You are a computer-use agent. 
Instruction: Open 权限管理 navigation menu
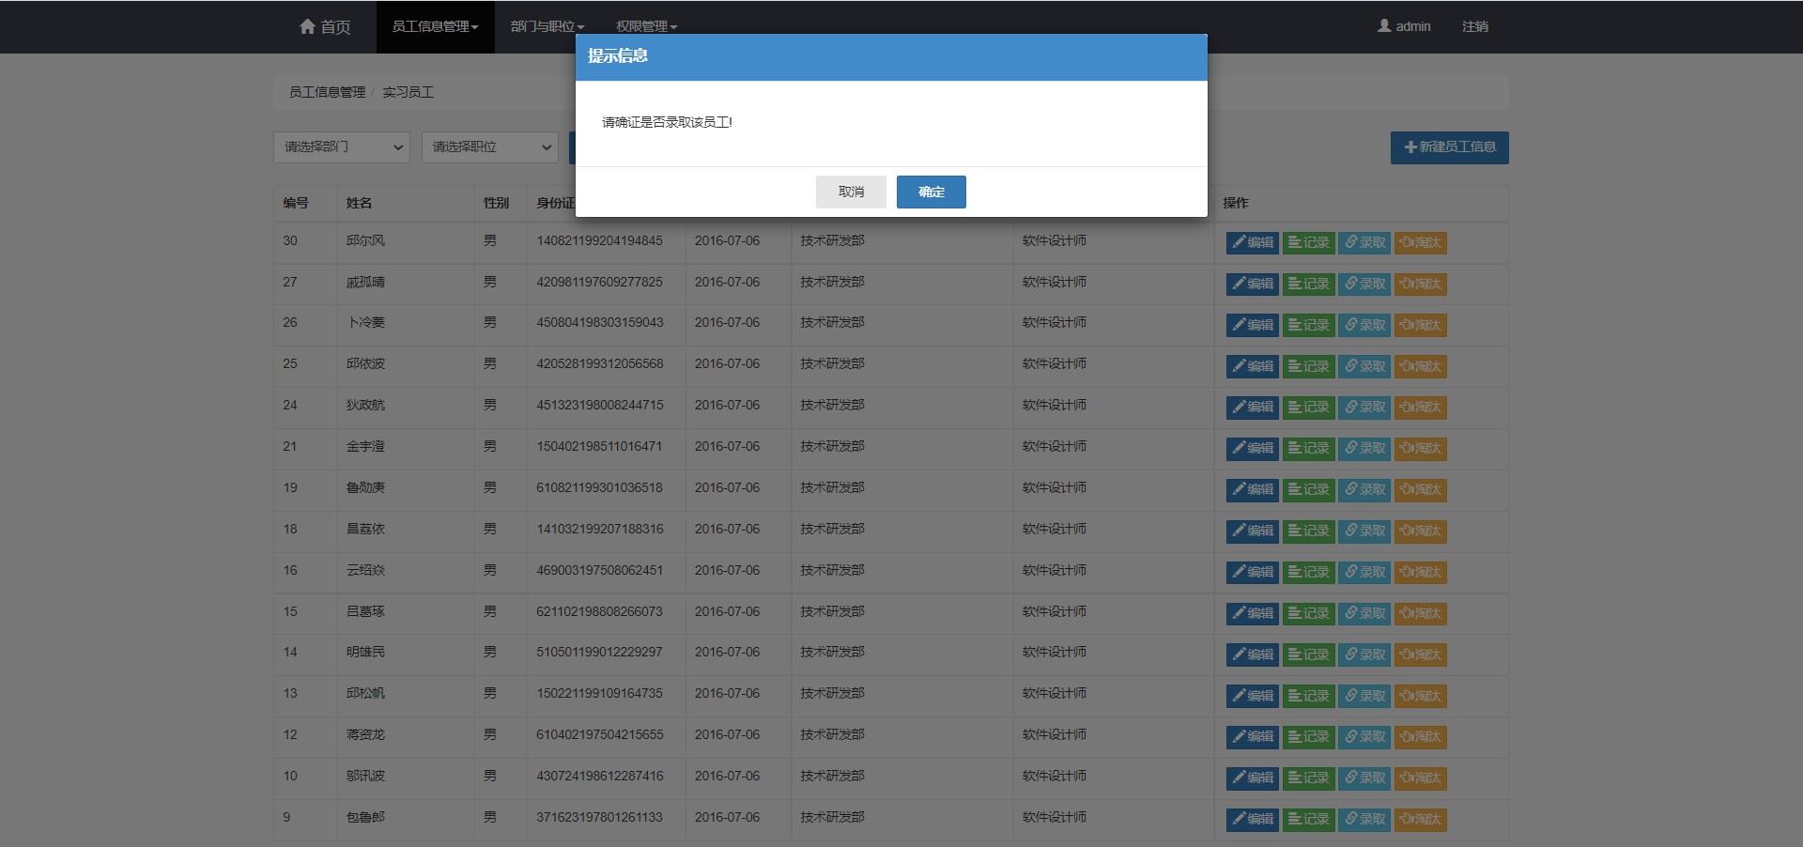646,26
